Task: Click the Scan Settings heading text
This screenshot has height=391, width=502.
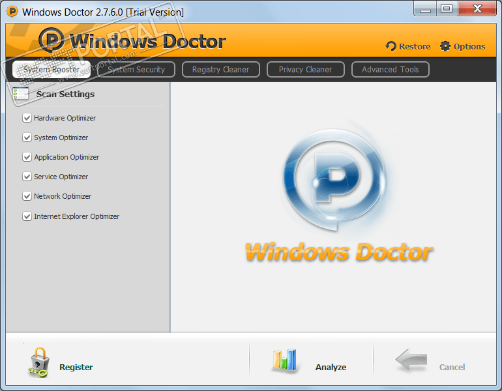Action: pos(65,94)
